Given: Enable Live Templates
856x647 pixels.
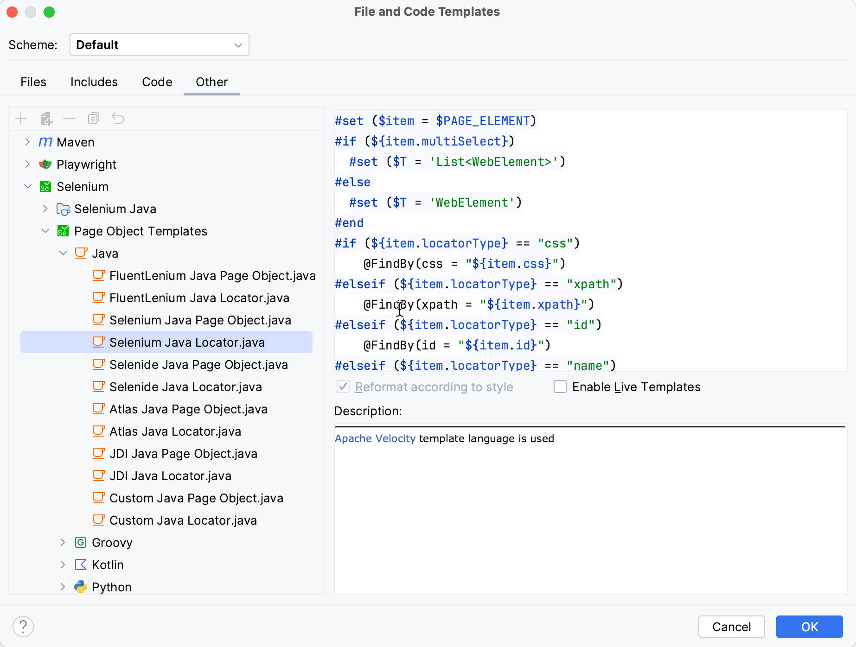Looking at the screenshot, I should coord(560,387).
